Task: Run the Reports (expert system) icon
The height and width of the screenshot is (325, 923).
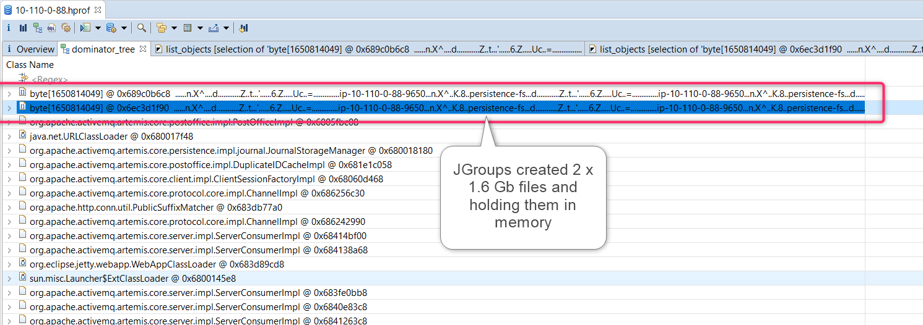Action: point(85,28)
